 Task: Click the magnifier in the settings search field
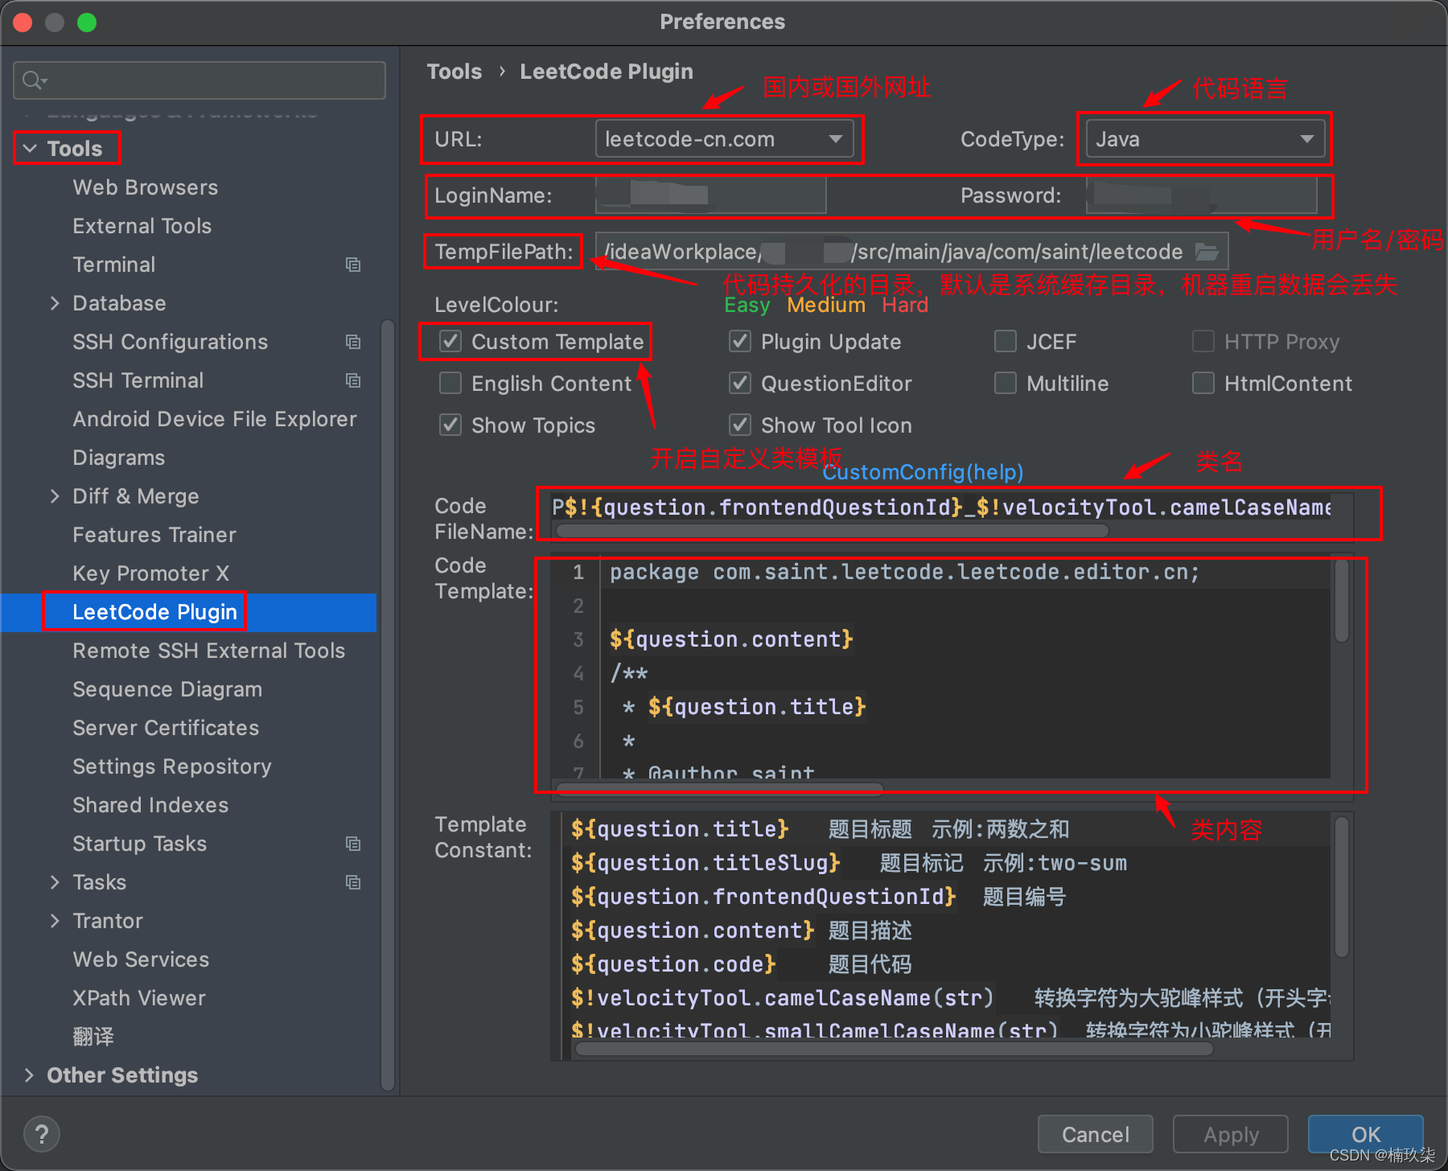tap(32, 80)
